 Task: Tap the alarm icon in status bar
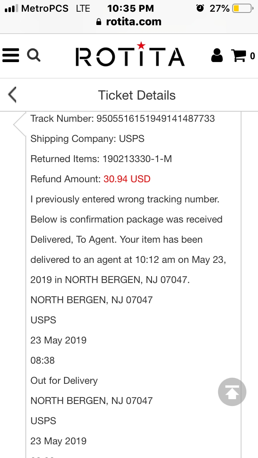point(200,8)
